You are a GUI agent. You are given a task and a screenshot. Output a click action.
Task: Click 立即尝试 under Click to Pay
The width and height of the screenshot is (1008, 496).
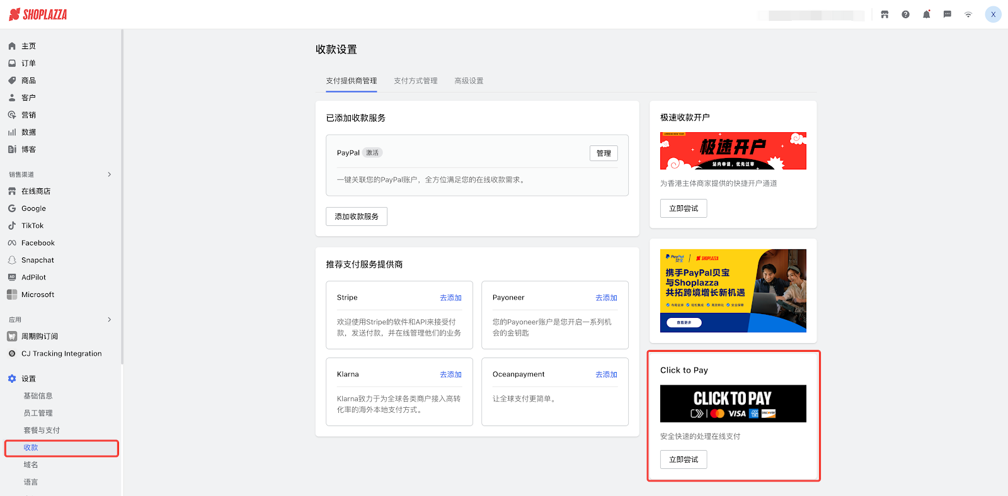684,459
